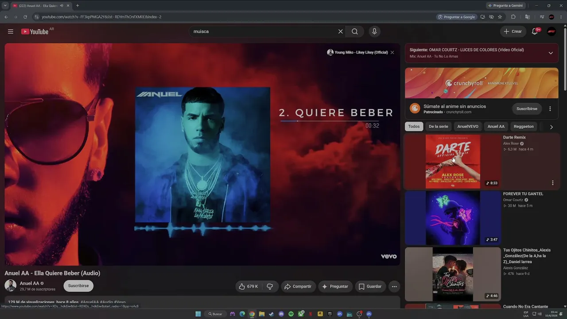Click the Windows taskbar Buscar search box
567x319 pixels.
(x=215, y=314)
